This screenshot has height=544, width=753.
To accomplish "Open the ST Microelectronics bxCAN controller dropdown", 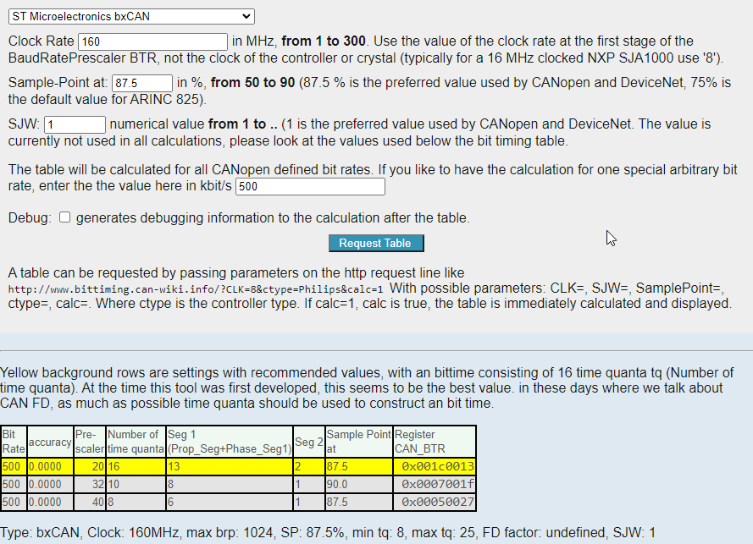I will [x=131, y=16].
